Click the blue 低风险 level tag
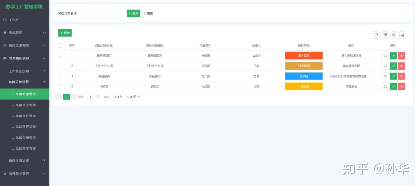The width and height of the screenshot is (420, 186). point(304,76)
